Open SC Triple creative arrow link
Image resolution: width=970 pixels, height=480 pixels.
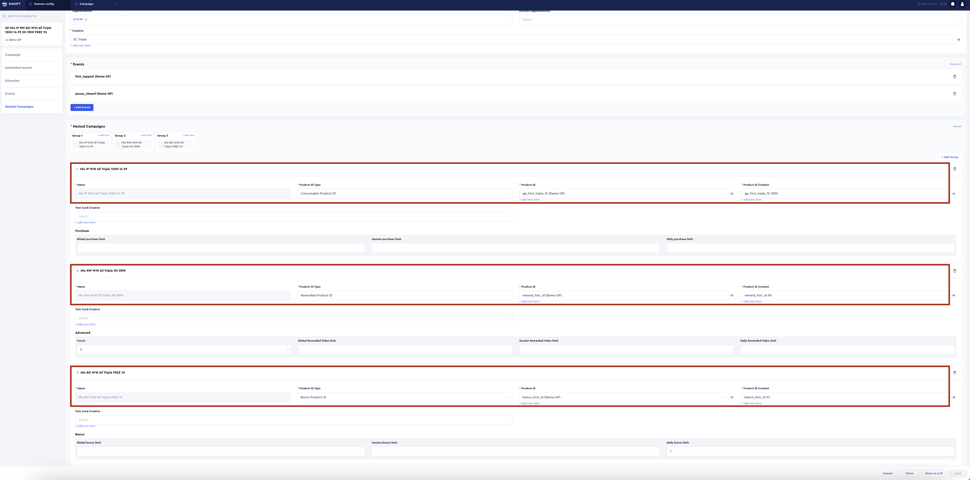(958, 39)
